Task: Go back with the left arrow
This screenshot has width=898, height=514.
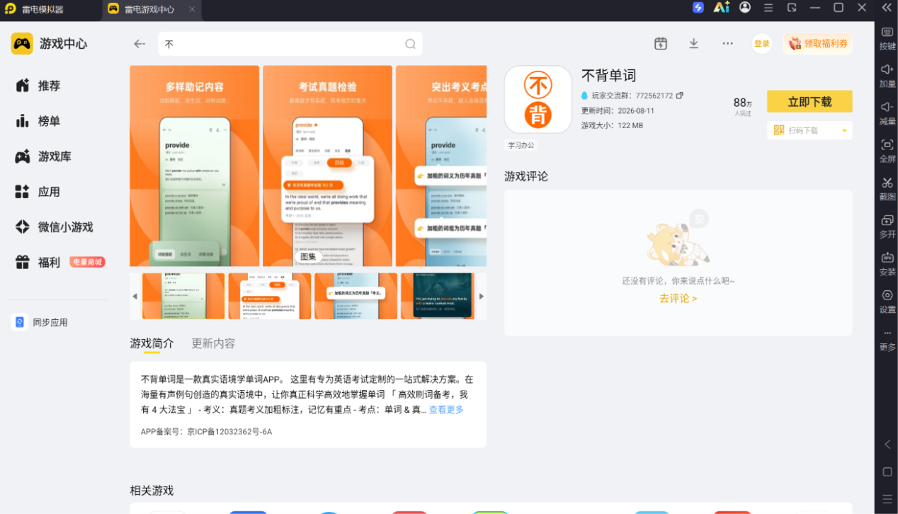Action: coord(140,44)
